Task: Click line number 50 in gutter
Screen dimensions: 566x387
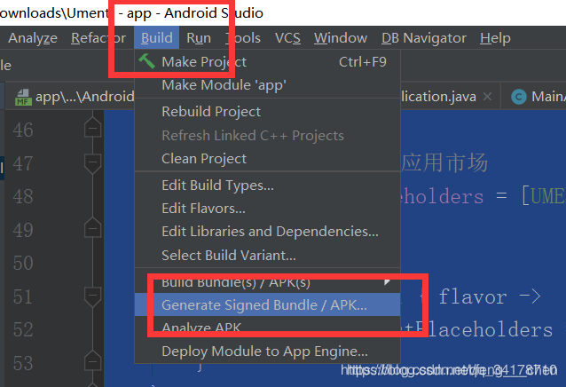Action: pyautogui.click(x=23, y=263)
